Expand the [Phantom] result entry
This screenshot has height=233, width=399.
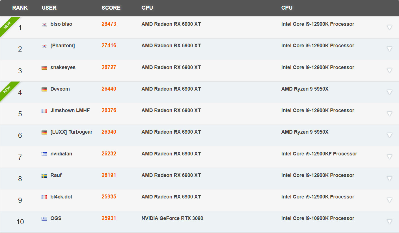pos(390,48)
